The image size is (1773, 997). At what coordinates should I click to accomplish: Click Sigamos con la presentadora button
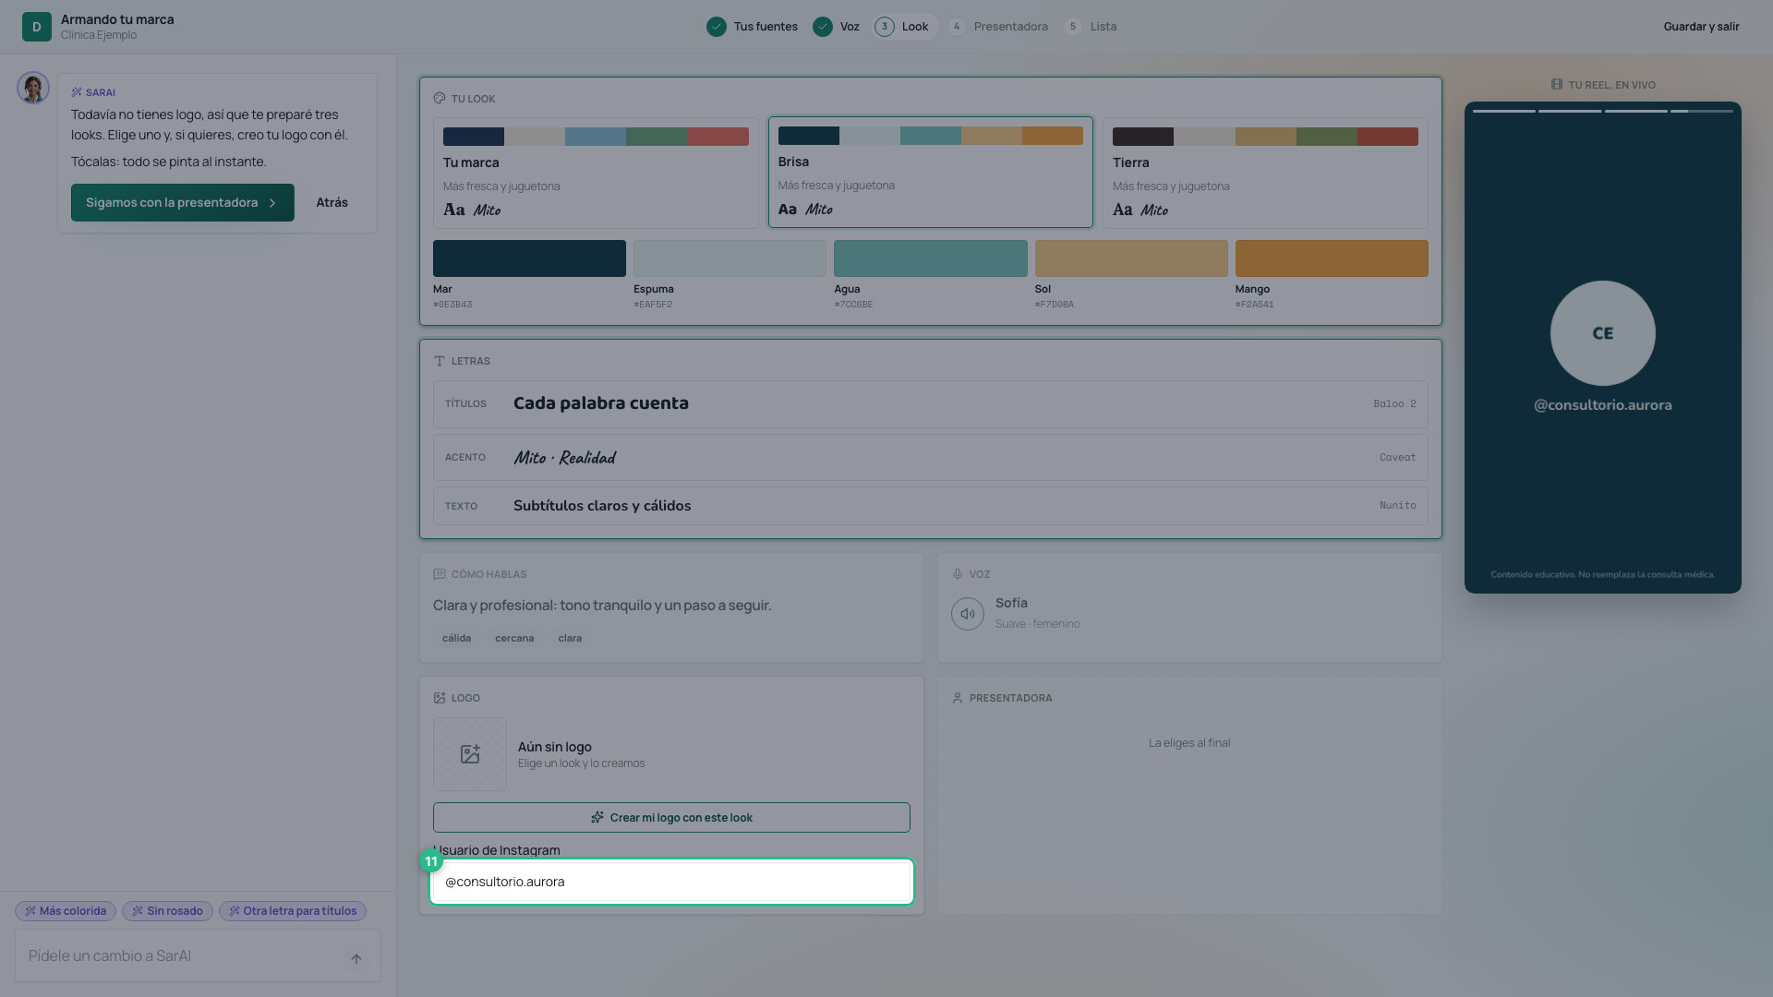pyautogui.click(x=183, y=203)
